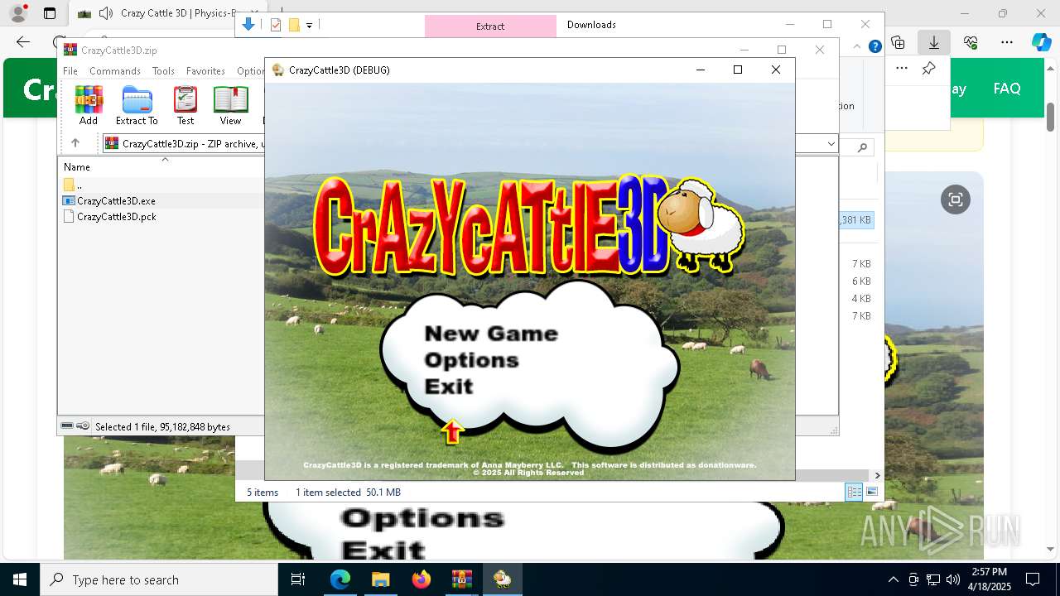This screenshot has width=1060, height=596.
Task: Click Exit in the CrazyCattle3D game menu
Action: [x=449, y=387]
